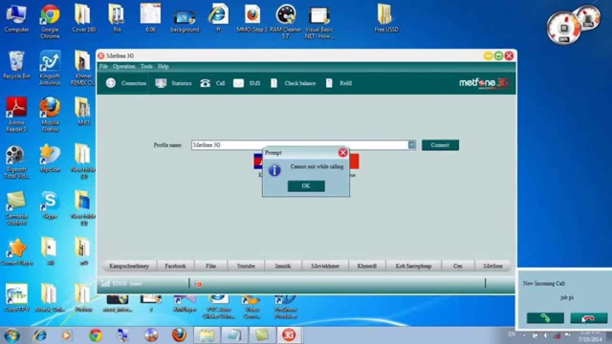Open the Call phone feature
The height and width of the screenshot is (344, 612).
click(x=213, y=83)
